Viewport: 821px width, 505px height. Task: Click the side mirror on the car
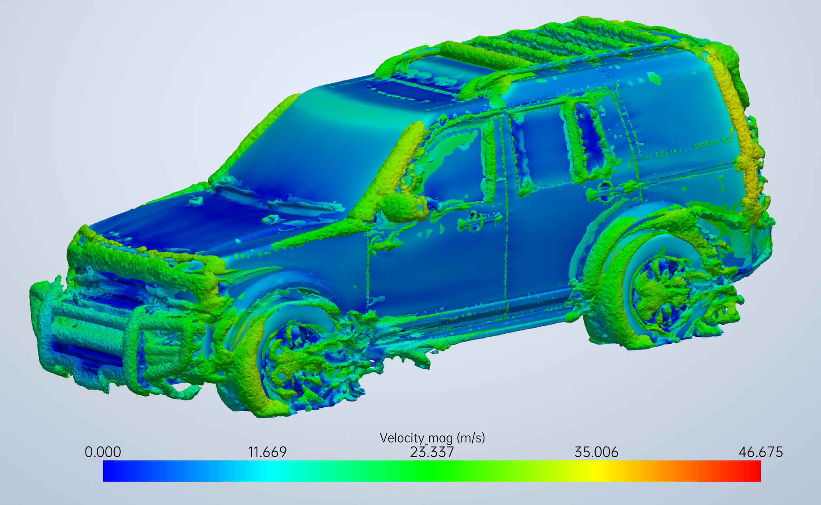tap(405, 207)
